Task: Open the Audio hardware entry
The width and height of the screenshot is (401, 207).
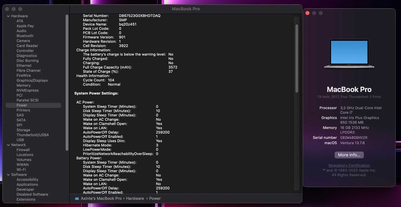Action: click(x=22, y=31)
